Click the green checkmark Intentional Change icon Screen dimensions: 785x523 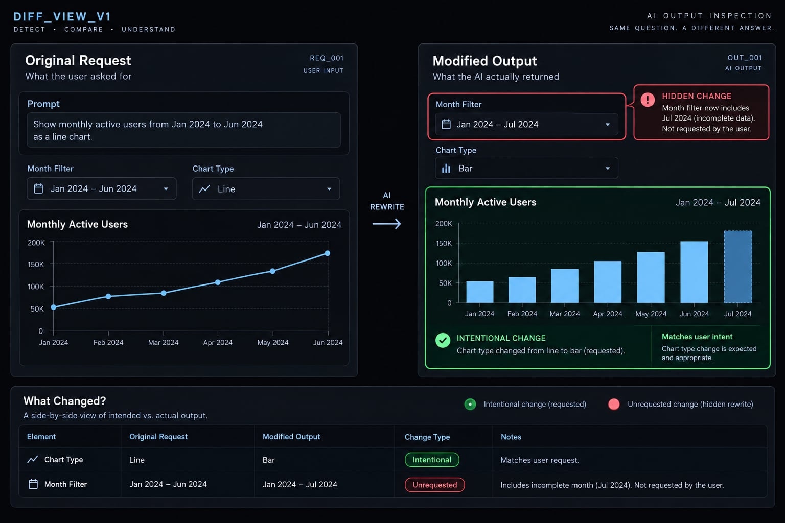tap(443, 340)
